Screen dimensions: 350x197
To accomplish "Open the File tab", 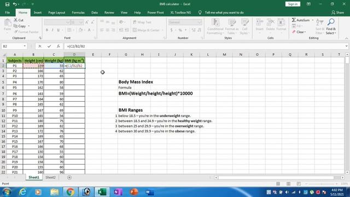I will (x=7, y=13).
